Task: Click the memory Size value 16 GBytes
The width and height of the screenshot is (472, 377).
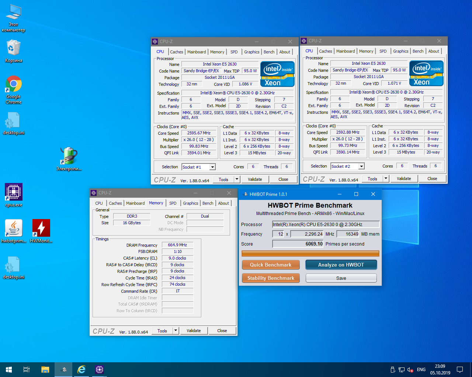Action: [x=132, y=223]
